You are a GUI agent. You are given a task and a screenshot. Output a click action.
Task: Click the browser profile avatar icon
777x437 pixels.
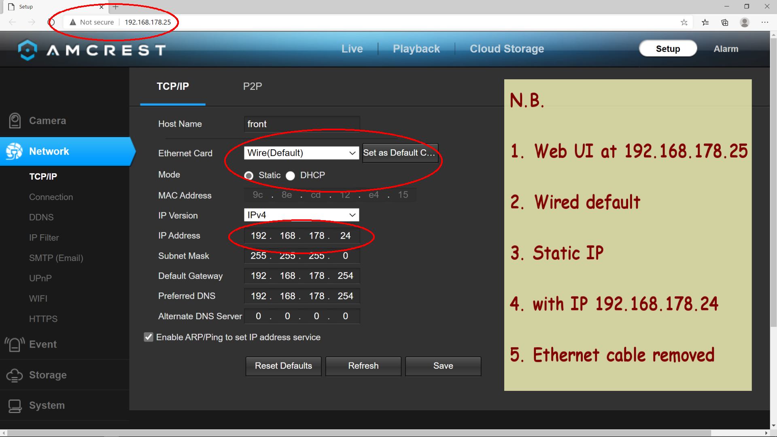click(745, 22)
